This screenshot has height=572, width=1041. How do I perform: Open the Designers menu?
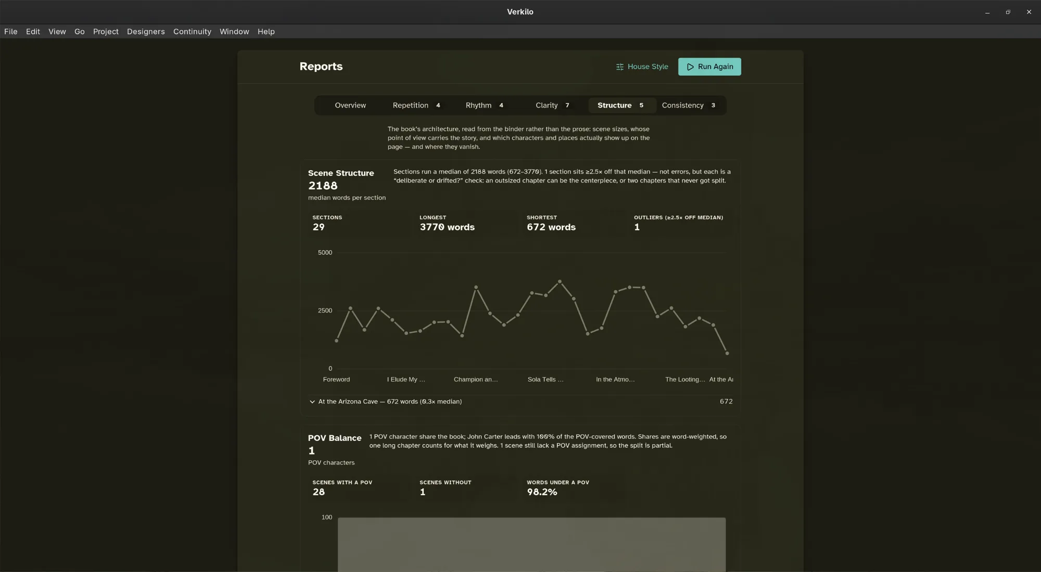click(x=146, y=32)
